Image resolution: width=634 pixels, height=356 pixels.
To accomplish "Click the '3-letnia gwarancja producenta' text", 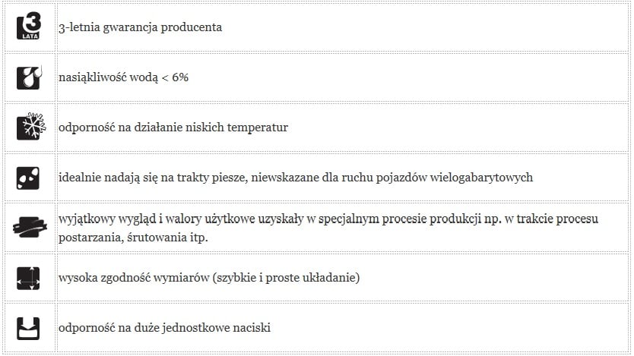I will point(141,27).
